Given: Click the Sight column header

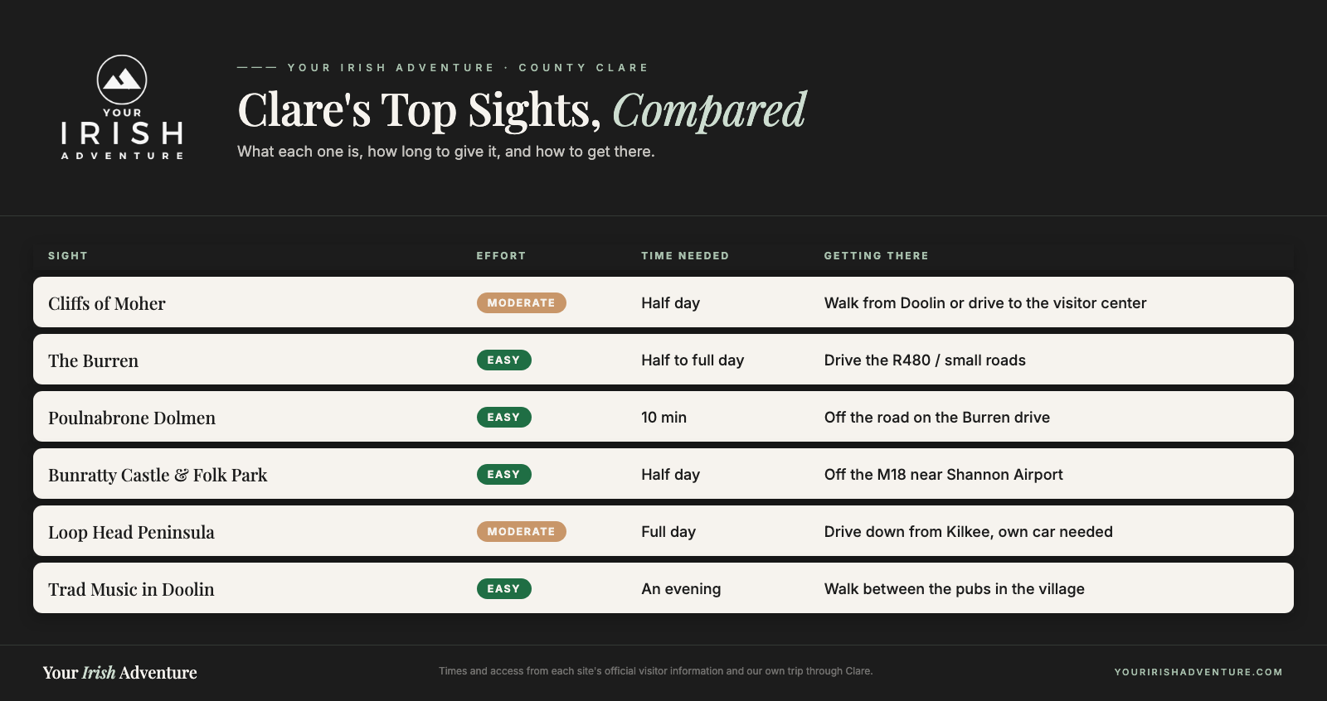Looking at the screenshot, I should [x=68, y=256].
